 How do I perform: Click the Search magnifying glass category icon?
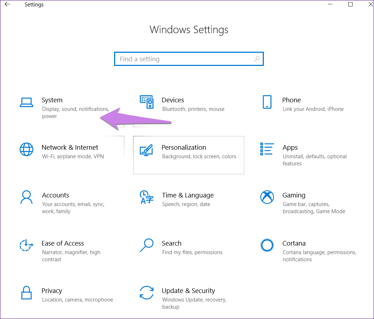tap(147, 245)
